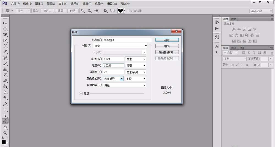Select the History Brush tool
The width and height of the screenshot is (275, 147).
(x=5, y=75)
